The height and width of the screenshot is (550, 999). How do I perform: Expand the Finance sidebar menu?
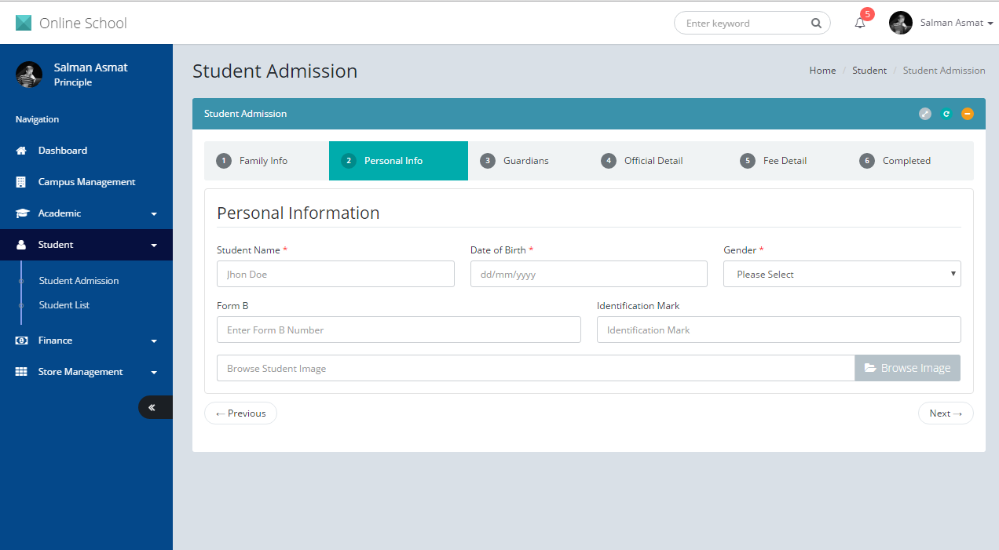coord(86,341)
